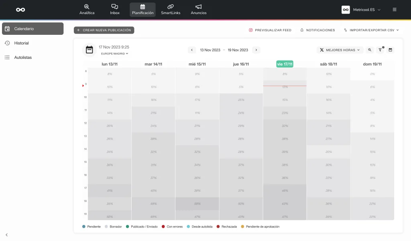Advance to next week with right arrow
This screenshot has height=241, width=411.
pos(256,50)
